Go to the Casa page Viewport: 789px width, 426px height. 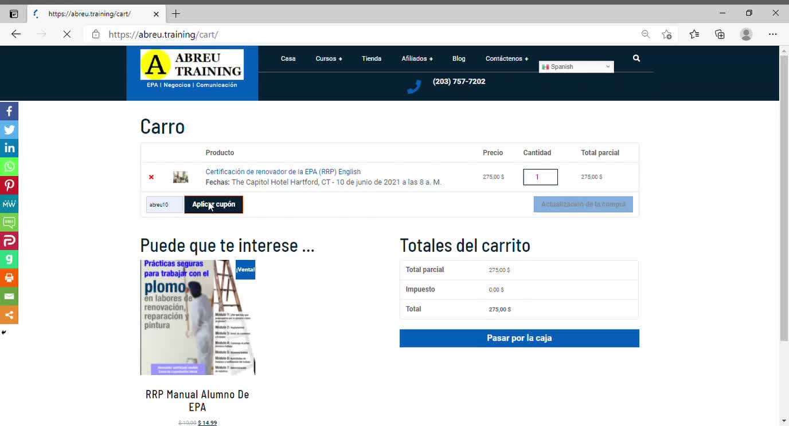click(x=288, y=58)
